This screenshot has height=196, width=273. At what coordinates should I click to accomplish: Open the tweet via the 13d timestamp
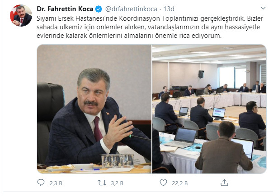(169, 9)
